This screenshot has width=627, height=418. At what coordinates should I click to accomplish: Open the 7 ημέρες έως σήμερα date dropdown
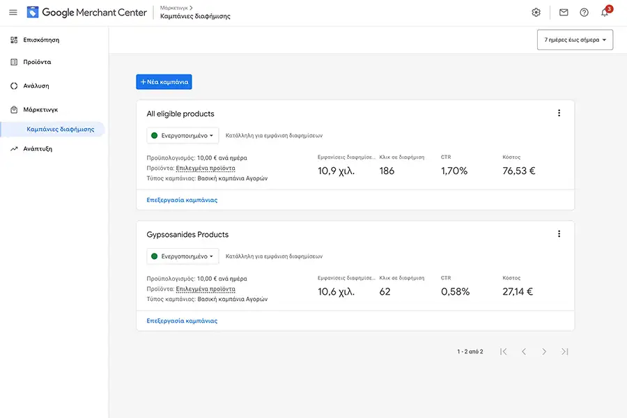tap(575, 40)
